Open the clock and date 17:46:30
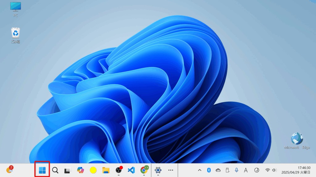The width and height of the screenshot is (316, 177). pyautogui.click(x=296, y=170)
